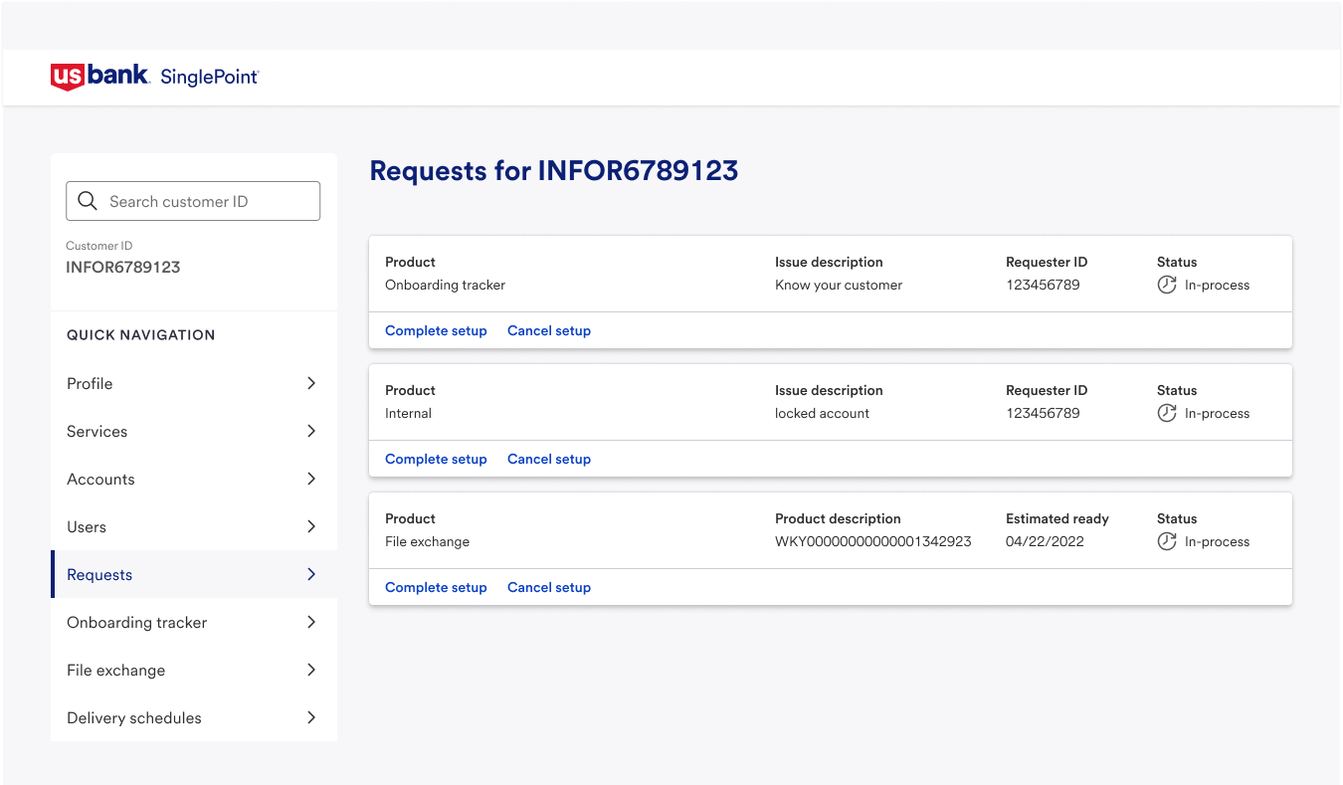Screen dimensions: 1343x785
Task: Complete setup for Onboarding tracker request
Action: coord(436,330)
